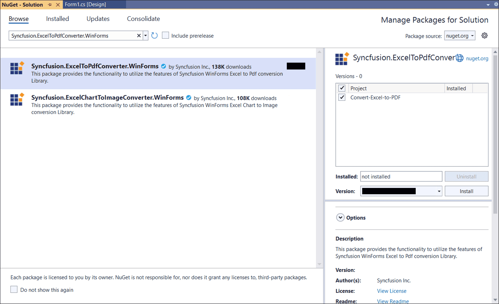Open NuGet settings gear icon
The height and width of the screenshot is (304, 499).
484,36
